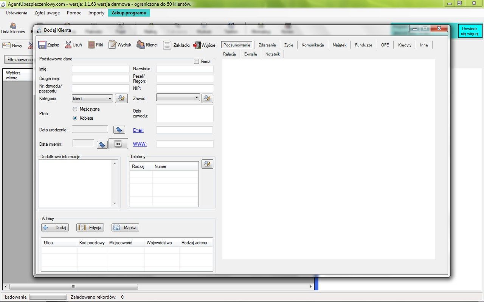
Task: Click the WWW link
Action: point(140,144)
